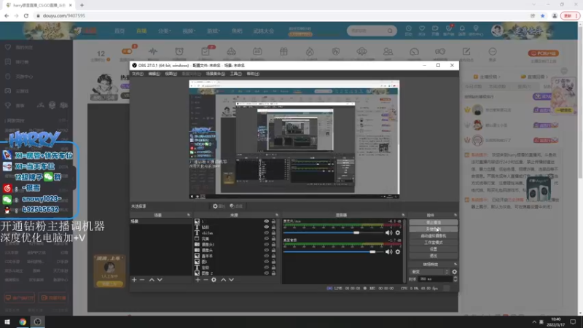Click the gift box icon in Douyu toolbar
The width and height of the screenshot is (583, 328).
pyautogui.click(x=283, y=52)
